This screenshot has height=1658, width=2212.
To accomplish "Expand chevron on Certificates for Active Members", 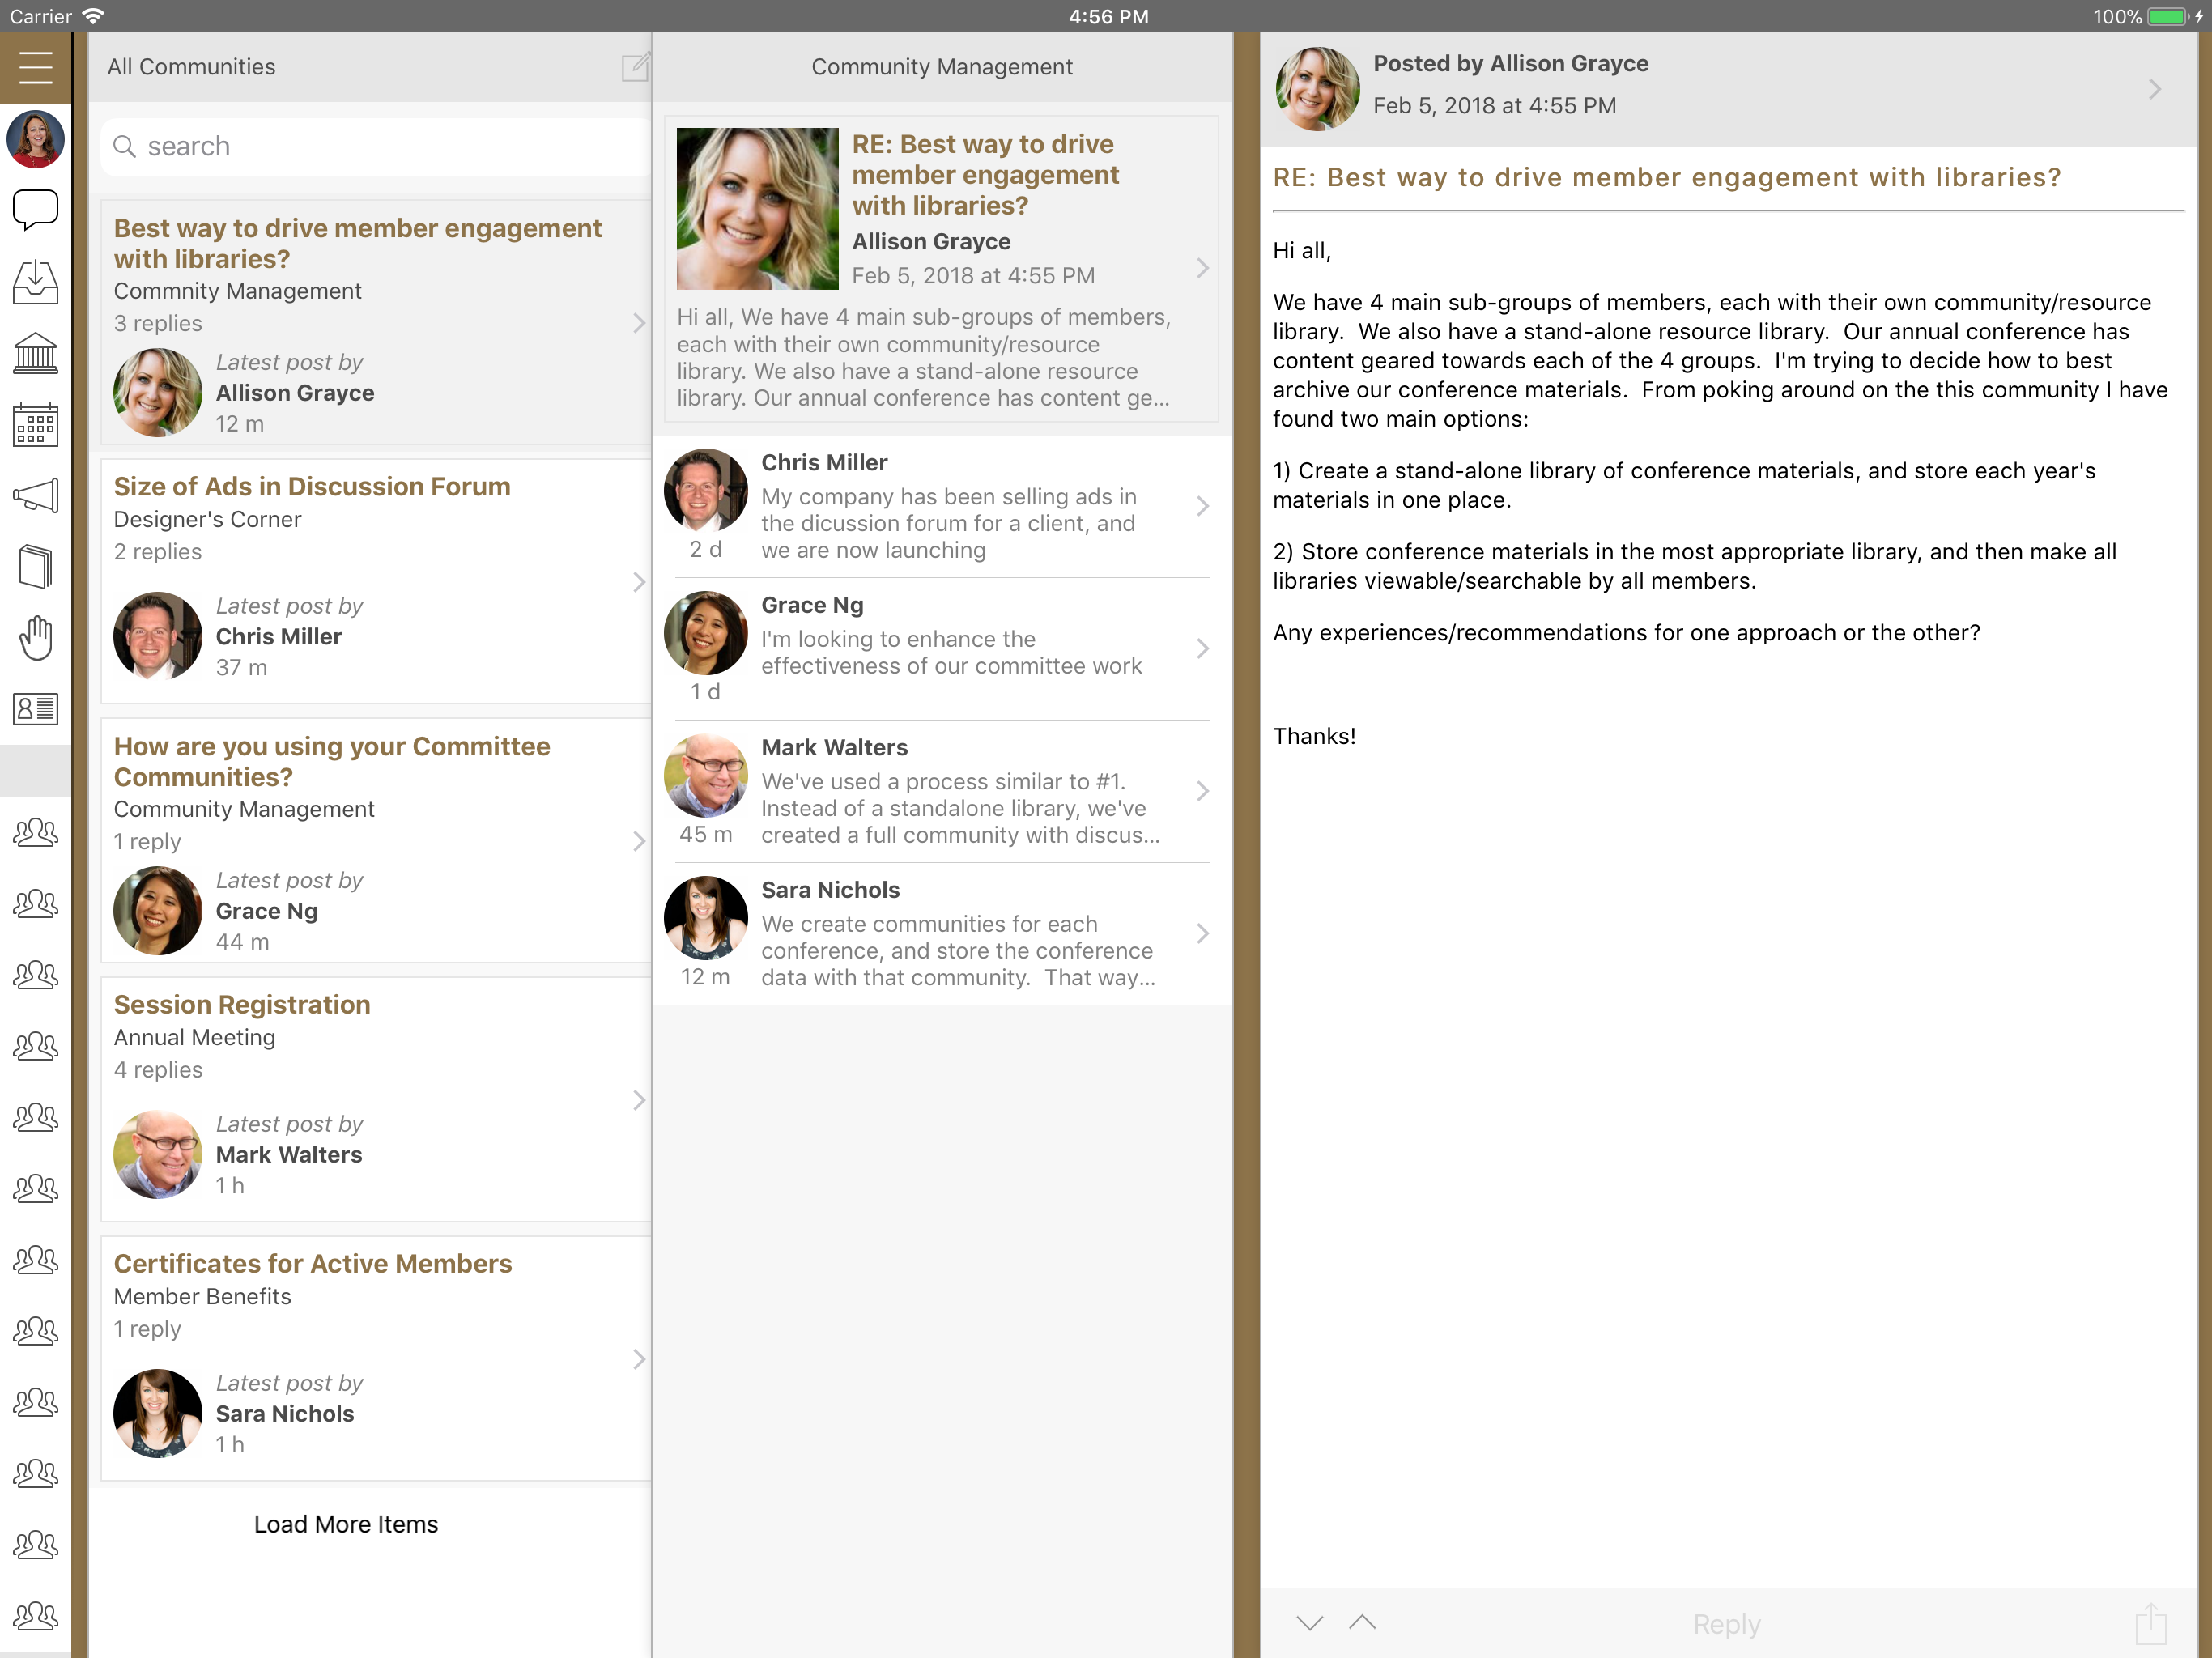I will pos(639,1359).
